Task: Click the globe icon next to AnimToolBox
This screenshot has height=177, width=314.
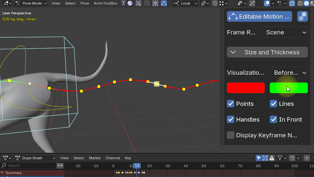Action: [130, 3]
